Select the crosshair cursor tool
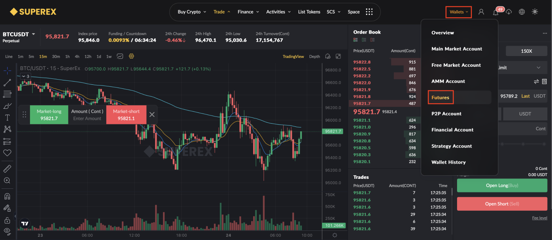552x240 pixels. click(7, 71)
